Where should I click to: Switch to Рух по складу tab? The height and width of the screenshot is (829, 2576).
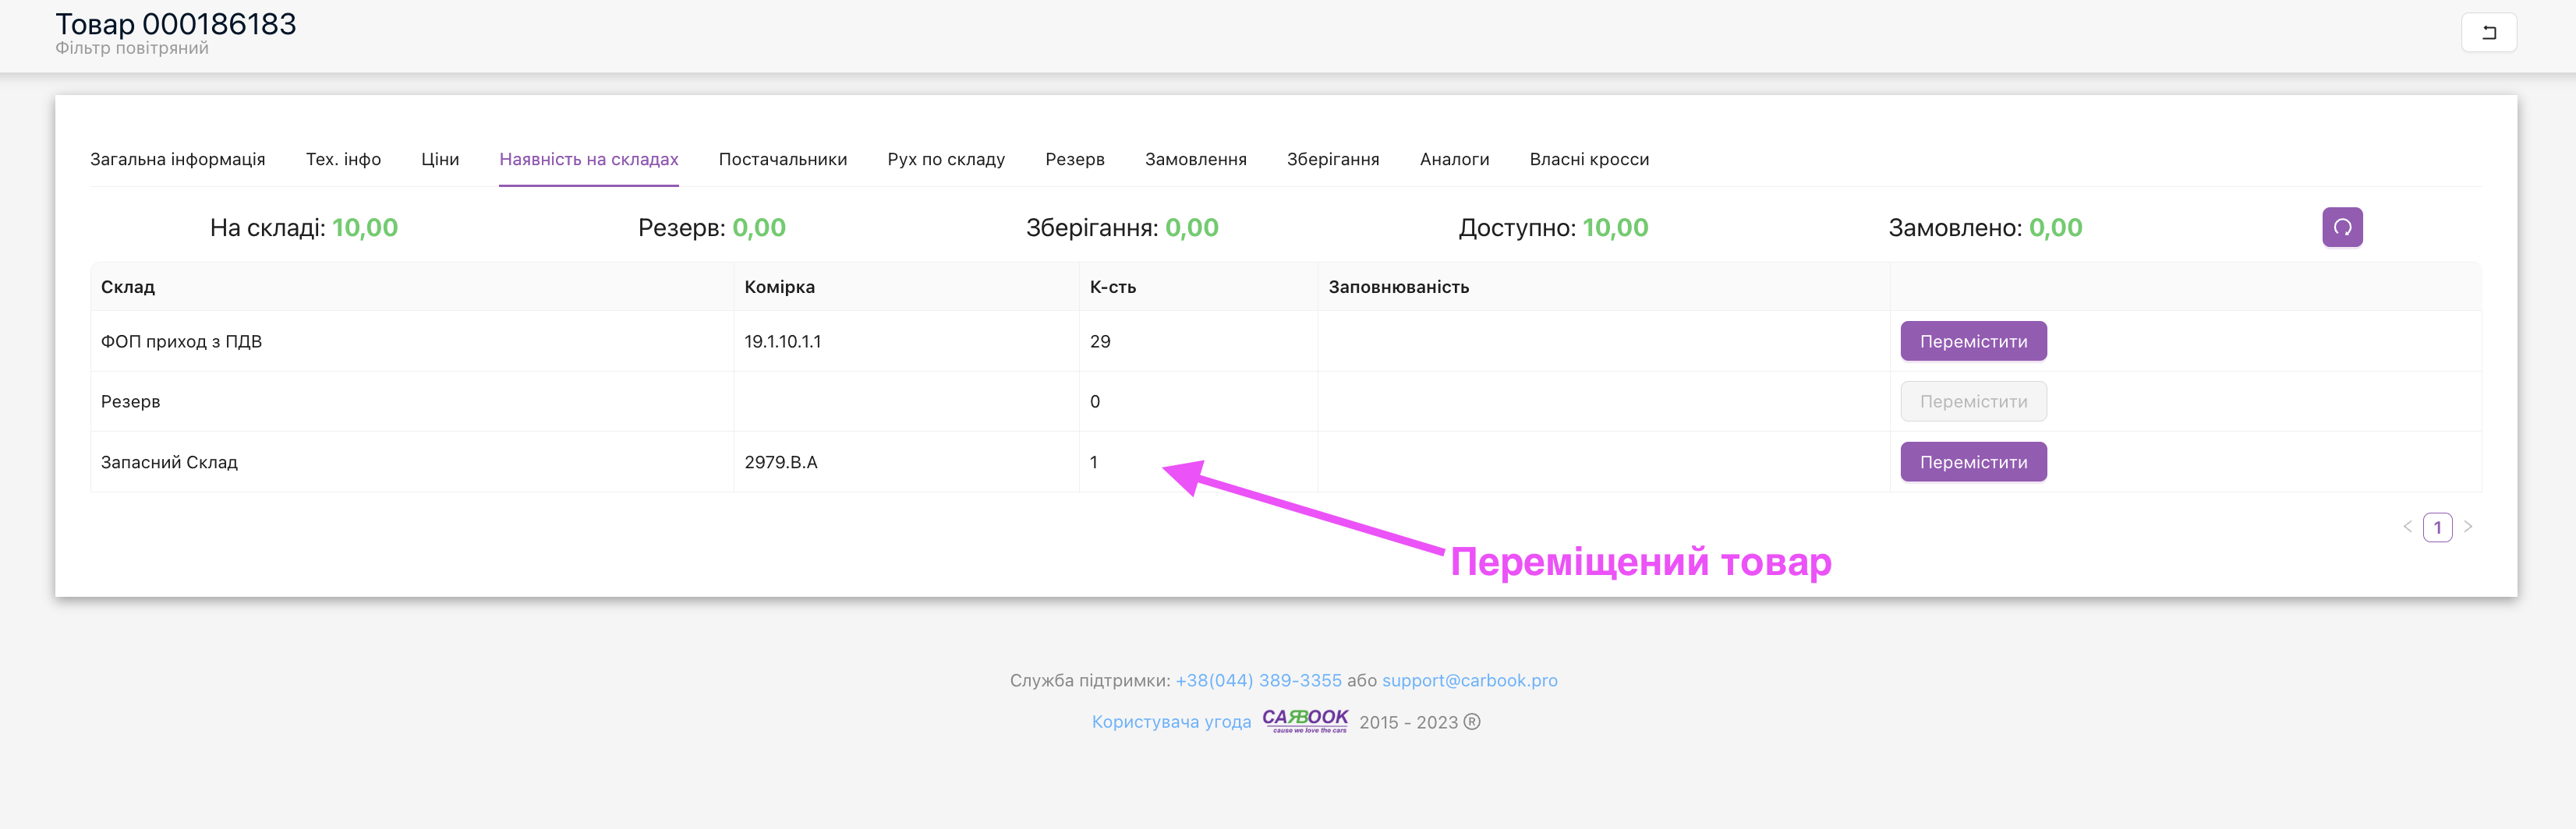click(x=945, y=160)
